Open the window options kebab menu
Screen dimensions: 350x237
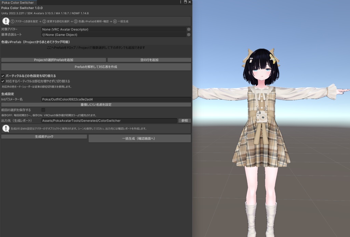pos(180,2)
